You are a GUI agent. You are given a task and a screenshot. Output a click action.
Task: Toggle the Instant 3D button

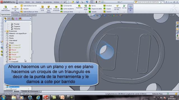(x=130, y=9)
